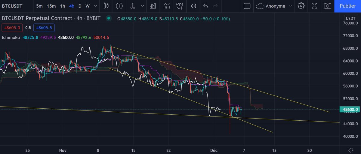361x154 pixels.
Task: Enter fullscreen mode
Action: (314, 6)
